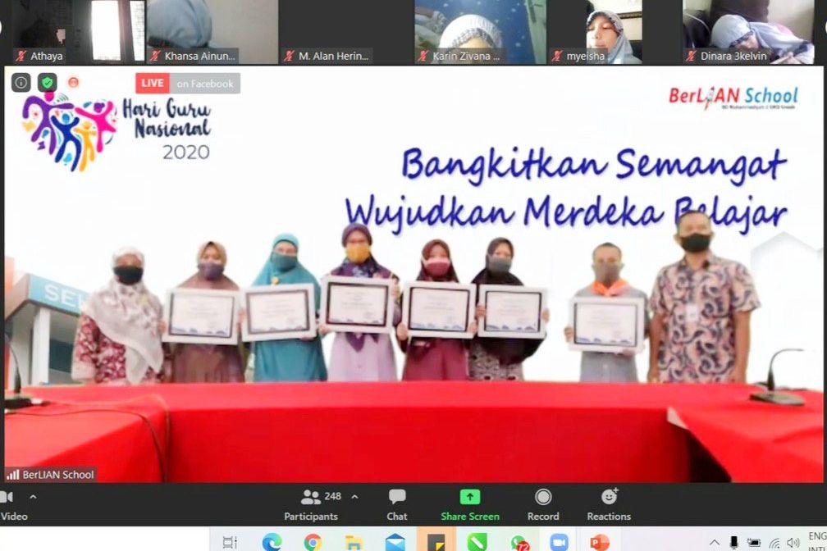Click the green encryption shield icon
The image size is (827, 551).
click(48, 83)
